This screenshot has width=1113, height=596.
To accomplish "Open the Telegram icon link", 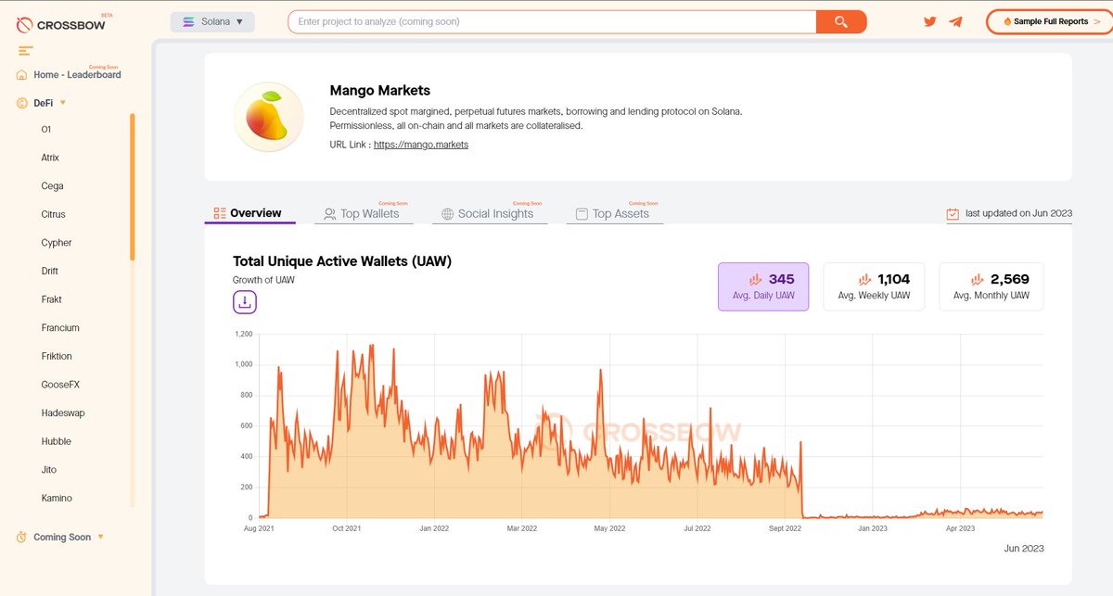I will 955,21.
